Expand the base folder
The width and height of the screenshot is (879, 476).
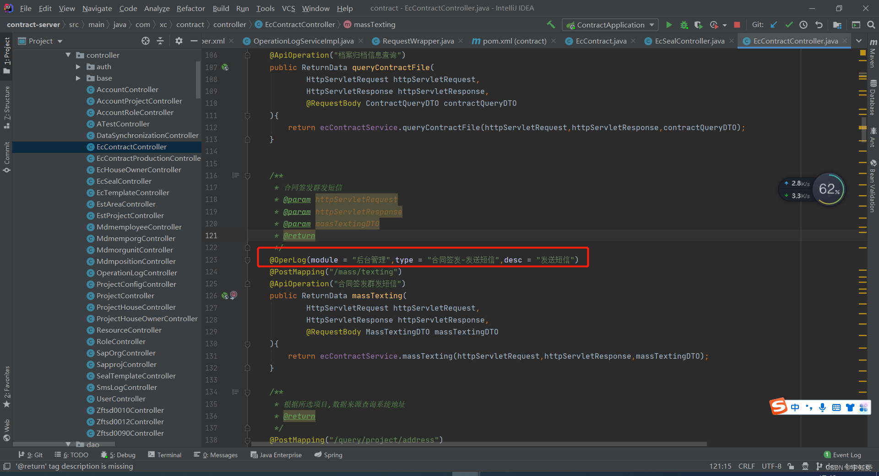(x=78, y=78)
